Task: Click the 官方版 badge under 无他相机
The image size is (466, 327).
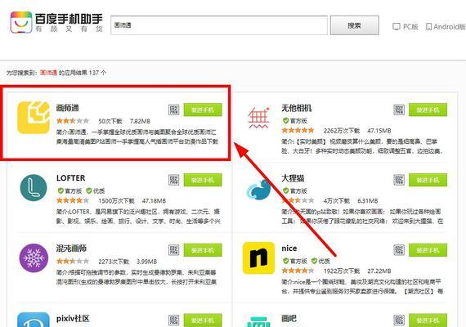Action: click(x=294, y=120)
